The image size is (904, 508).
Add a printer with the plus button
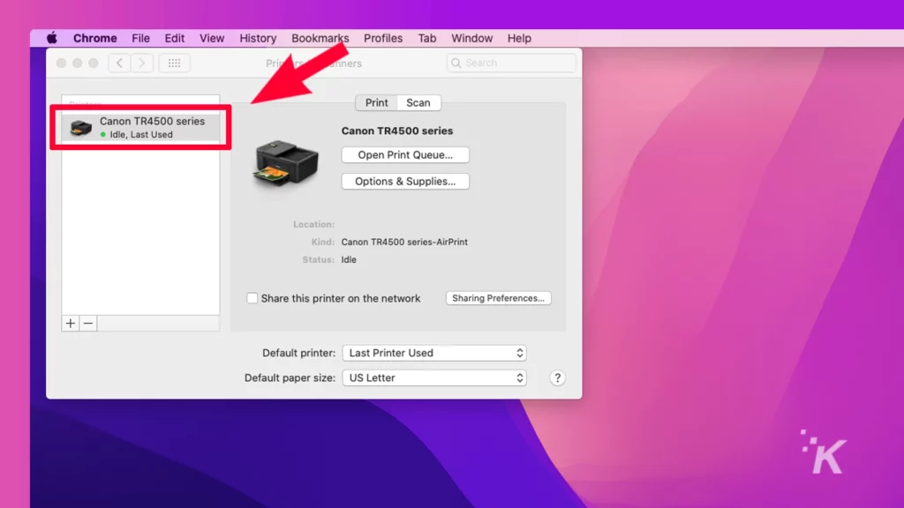tap(71, 323)
